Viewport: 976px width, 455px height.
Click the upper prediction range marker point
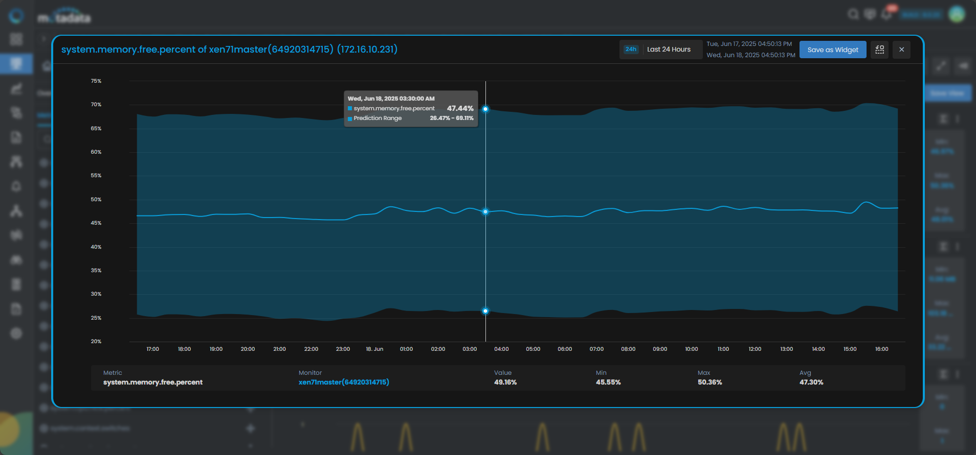click(485, 109)
